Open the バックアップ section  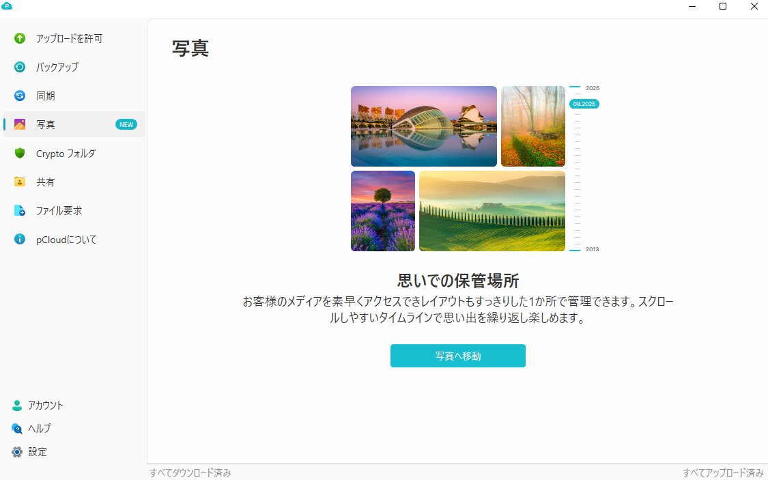(74, 67)
